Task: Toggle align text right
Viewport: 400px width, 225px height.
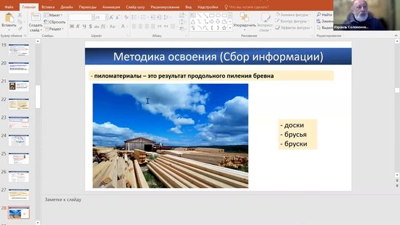Action: point(147,26)
